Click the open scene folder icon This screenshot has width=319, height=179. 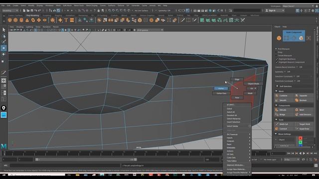(x=28, y=10)
